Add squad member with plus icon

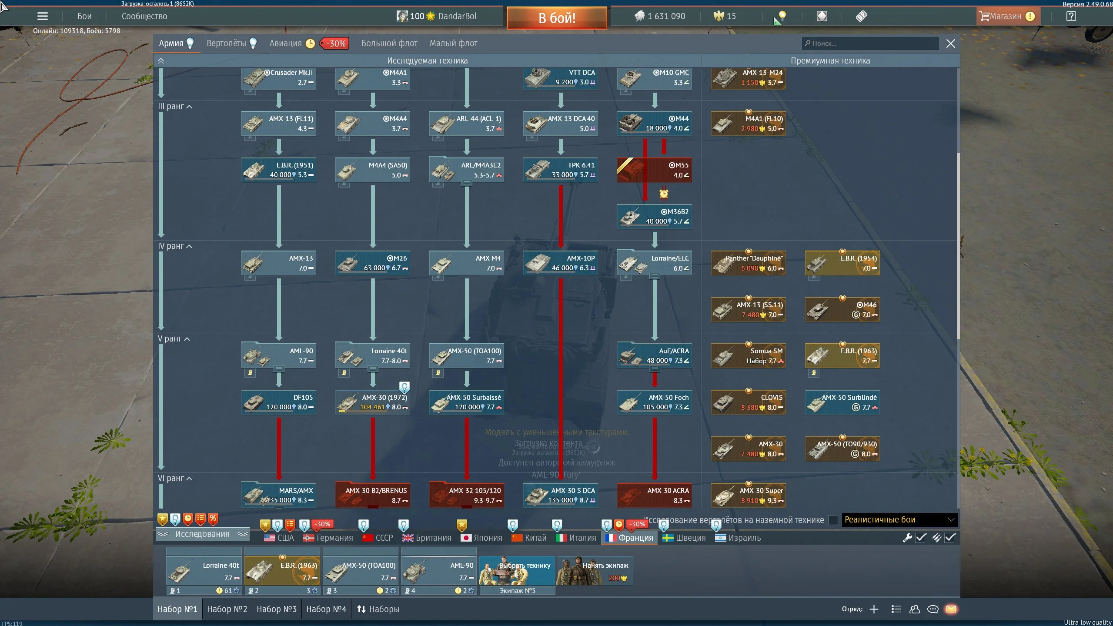point(874,609)
